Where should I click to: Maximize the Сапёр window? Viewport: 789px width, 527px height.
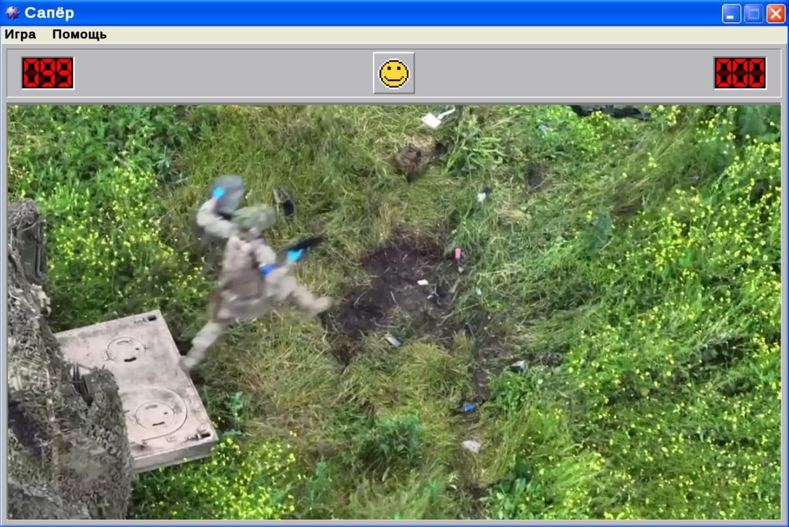point(754,13)
